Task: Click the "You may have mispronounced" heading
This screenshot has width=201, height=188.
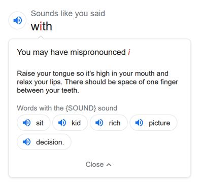Action: point(71,52)
